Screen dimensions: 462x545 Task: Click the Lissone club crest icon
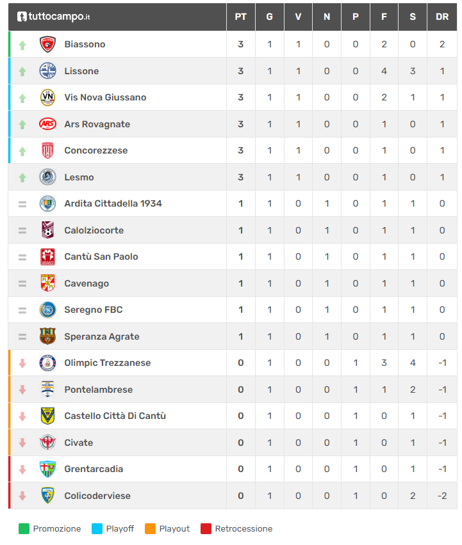tap(48, 71)
